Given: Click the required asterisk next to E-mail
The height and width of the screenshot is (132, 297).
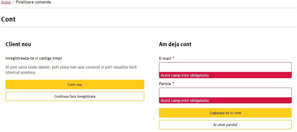Looking at the screenshot, I should 173,58.
